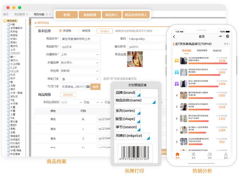
Task: Close the 商品管理 tab with its X
Action: (28, 15)
